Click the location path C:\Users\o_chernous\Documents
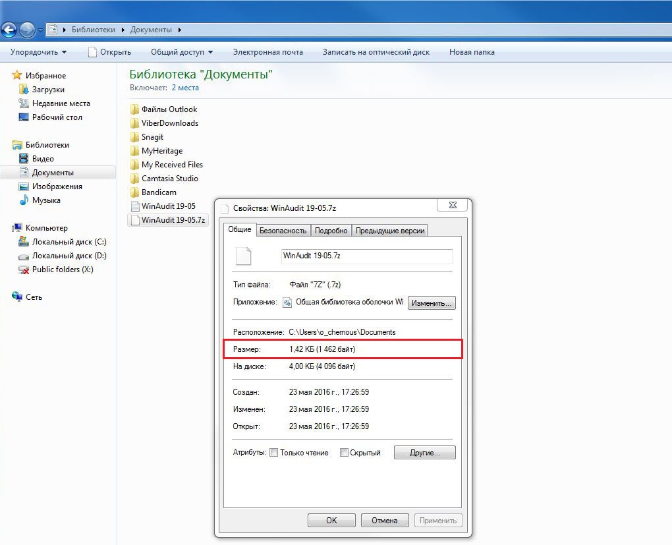 pos(342,332)
